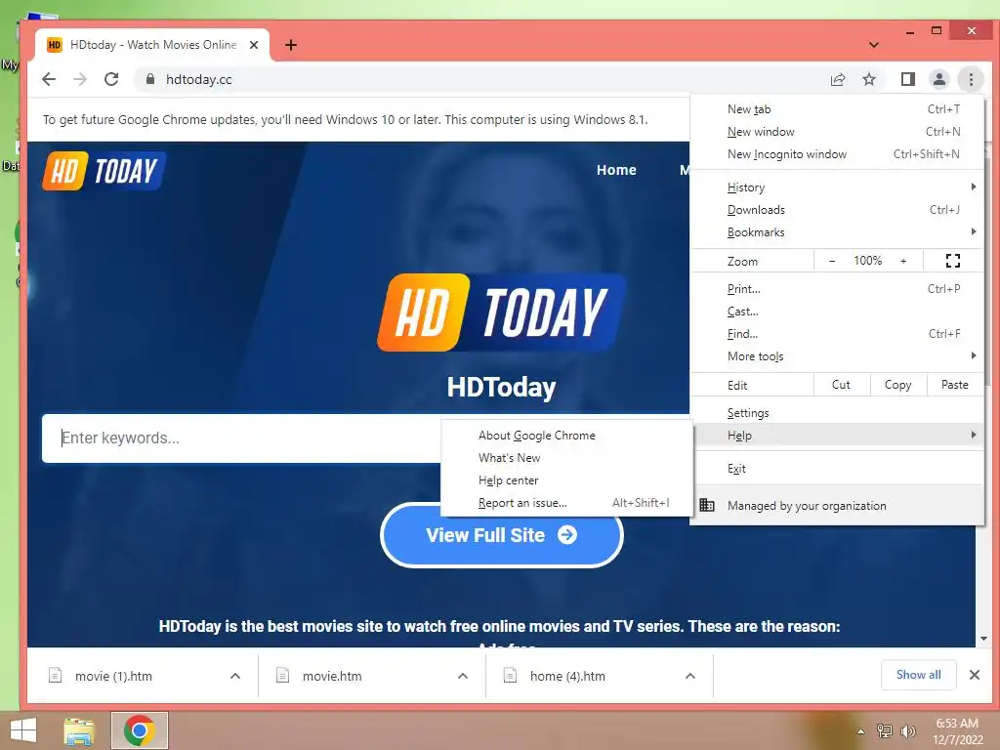Click Cut in the Edit row

click(841, 385)
